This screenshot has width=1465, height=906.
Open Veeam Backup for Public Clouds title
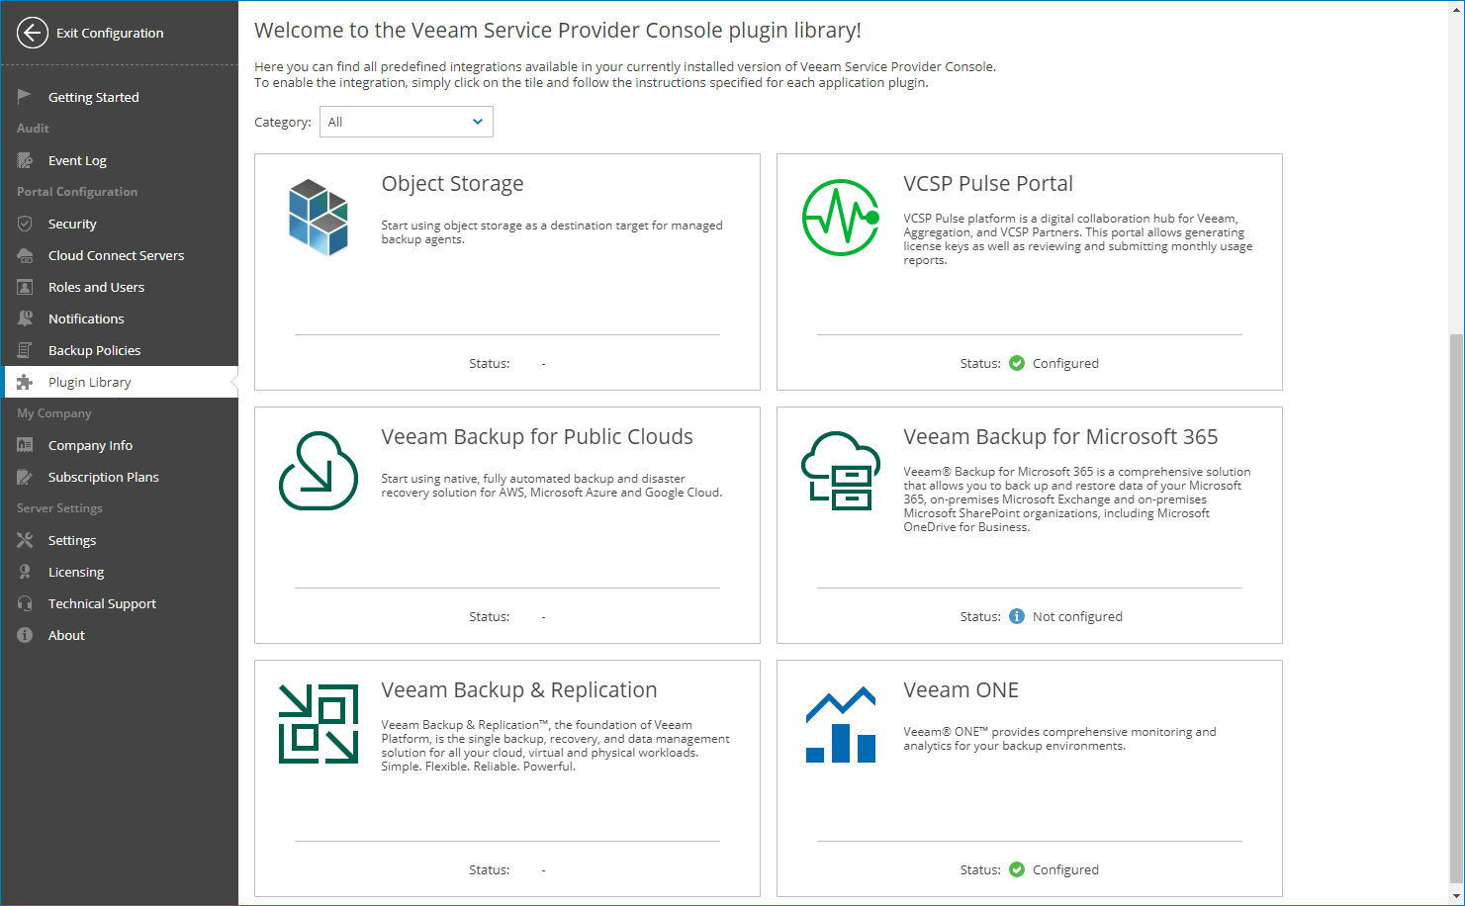click(x=537, y=437)
